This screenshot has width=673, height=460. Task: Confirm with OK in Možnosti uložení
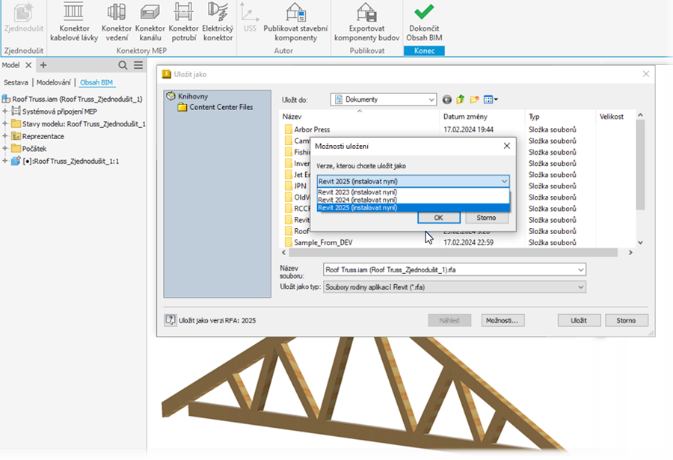tap(439, 218)
